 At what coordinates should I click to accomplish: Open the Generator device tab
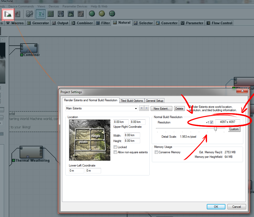(x=38, y=23)
